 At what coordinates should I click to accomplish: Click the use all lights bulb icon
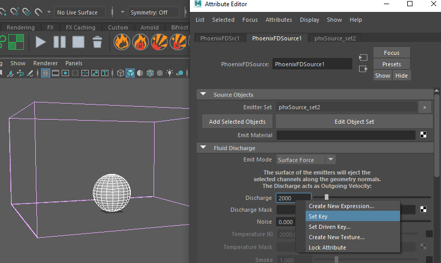pos(170,74)
